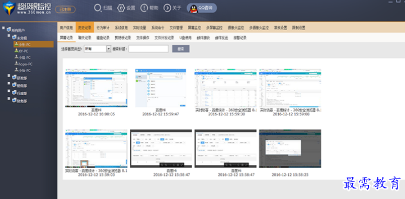
Task: Open 设置 via the gear icon
Action: [121, 8]
